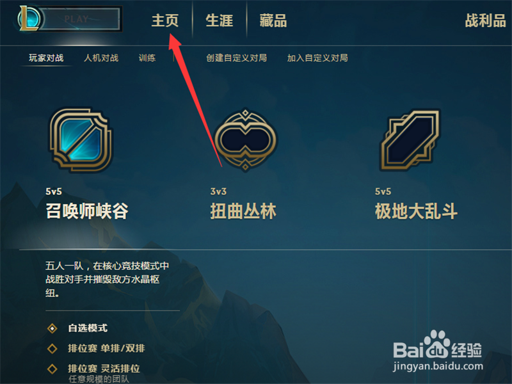Click the PLAY button
This screenshot has width=512, height=384.
point(79,19)
